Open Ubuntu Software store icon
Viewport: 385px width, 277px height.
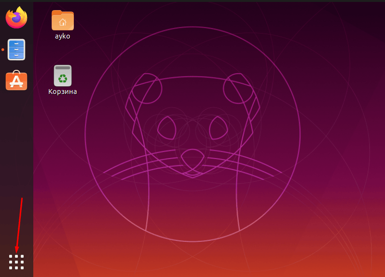[x=16, y=80]
